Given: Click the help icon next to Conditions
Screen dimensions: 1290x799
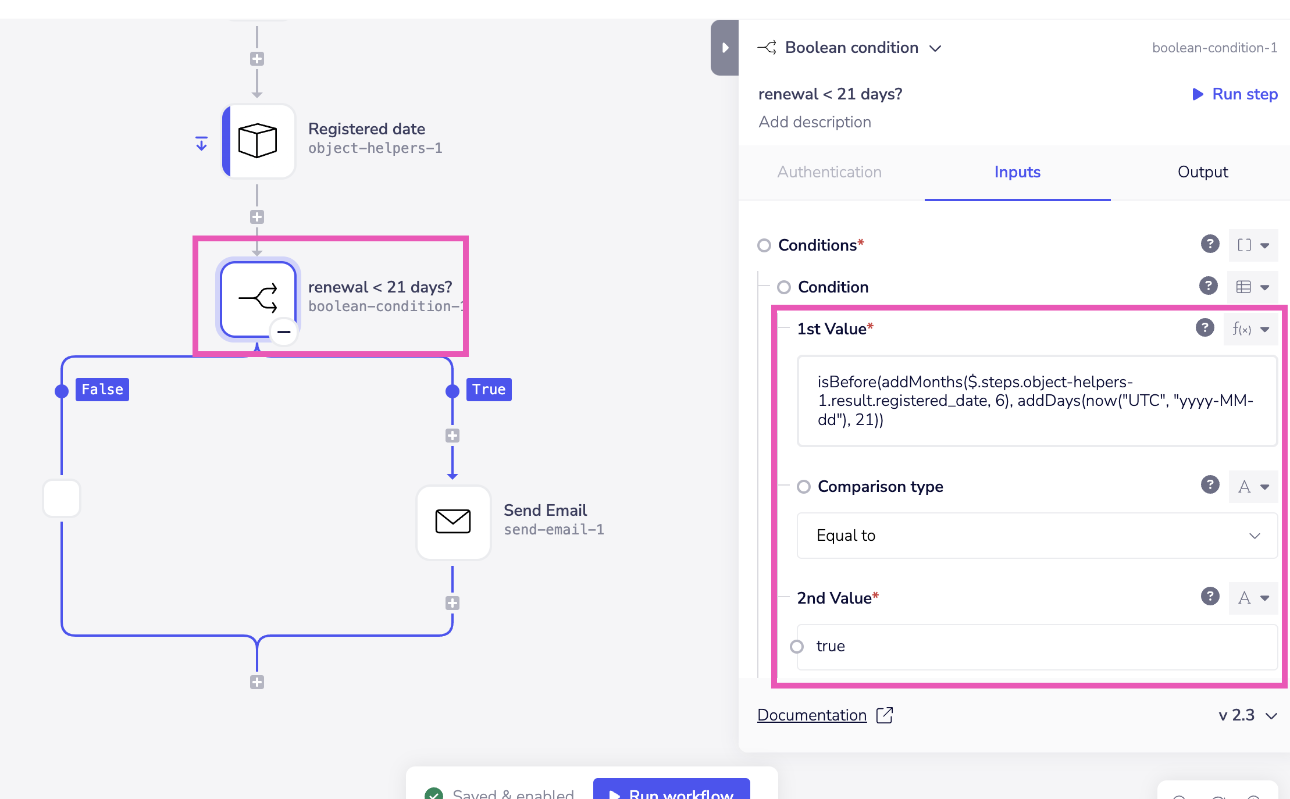Looking at the screenshot, I should click(1210, 244).
